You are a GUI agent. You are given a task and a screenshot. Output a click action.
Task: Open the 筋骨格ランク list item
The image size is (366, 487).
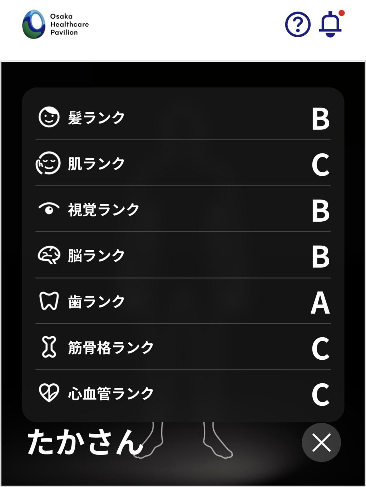111,347
